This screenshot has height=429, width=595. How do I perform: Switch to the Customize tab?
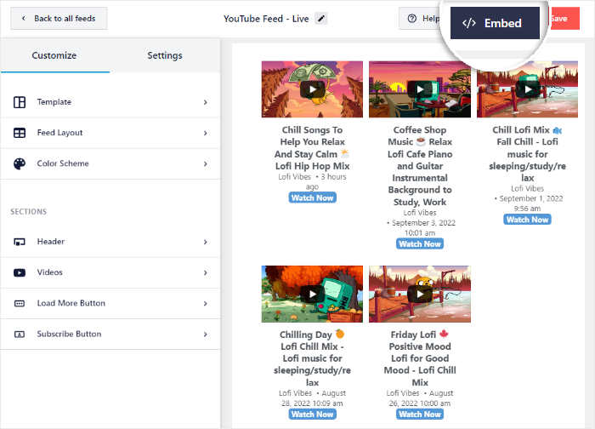coord(54,55)
